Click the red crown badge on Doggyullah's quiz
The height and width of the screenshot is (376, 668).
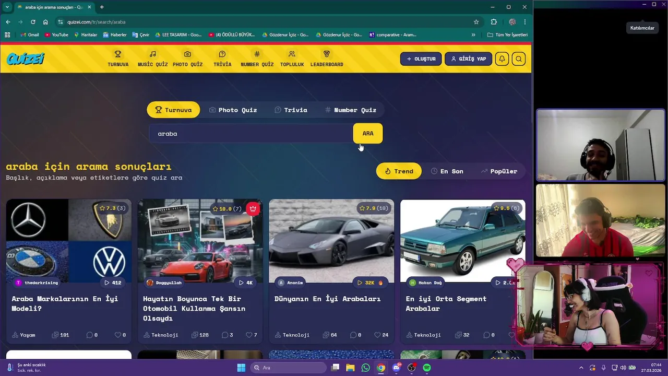(253, 208)
